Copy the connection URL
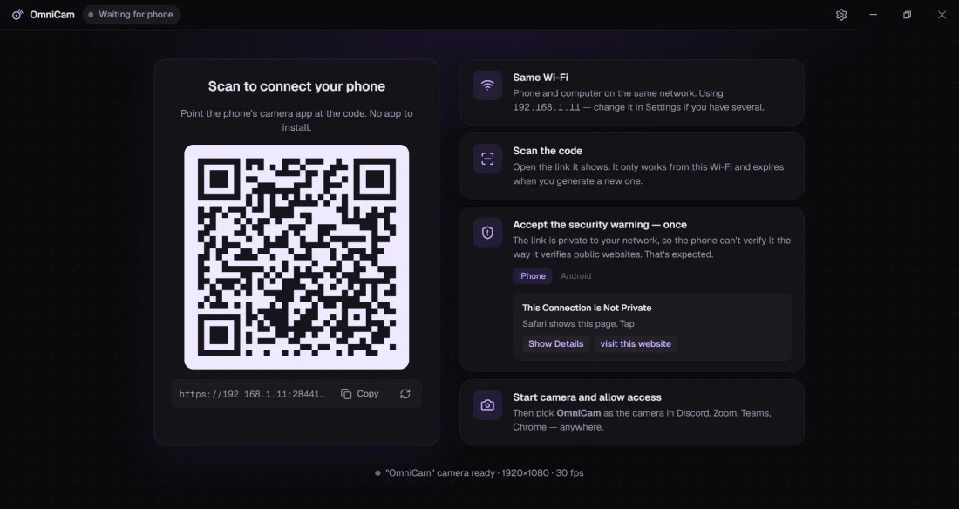The width and height of the screenshot is (959, 509). click(x=360, y=394)
